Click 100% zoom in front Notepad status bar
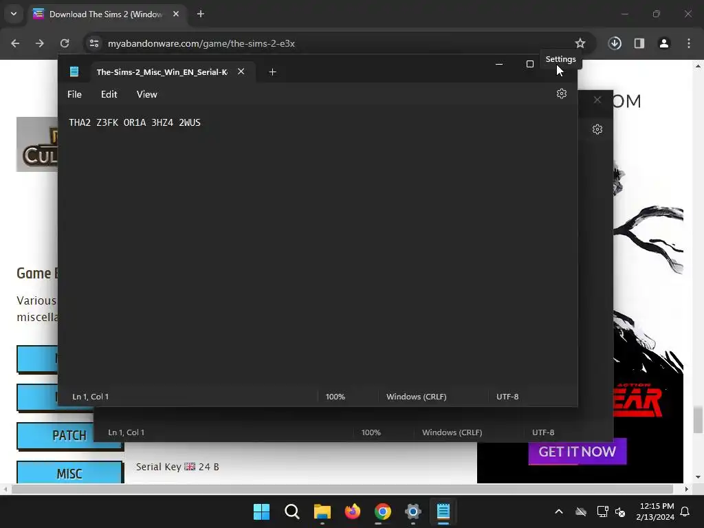The image size is (704, 528). click(335, 397)
